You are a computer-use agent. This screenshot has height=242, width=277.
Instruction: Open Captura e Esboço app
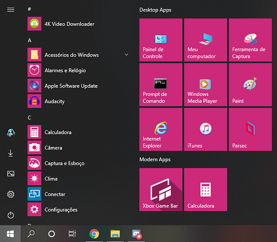click(x=78, y=163)
